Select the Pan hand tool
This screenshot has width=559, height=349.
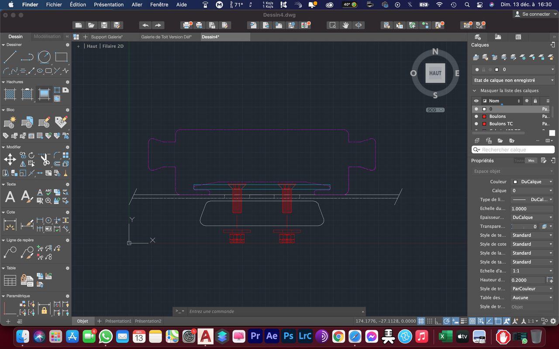(345, 25)
